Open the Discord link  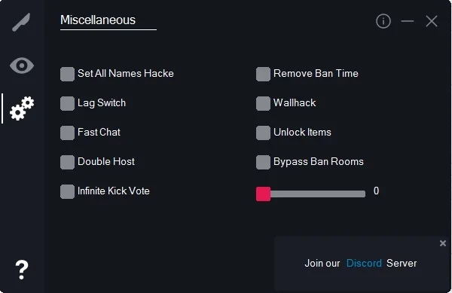point(364,264)
